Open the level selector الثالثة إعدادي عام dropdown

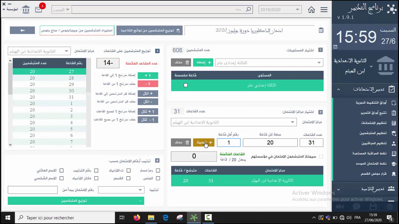(x=269, y=63)
